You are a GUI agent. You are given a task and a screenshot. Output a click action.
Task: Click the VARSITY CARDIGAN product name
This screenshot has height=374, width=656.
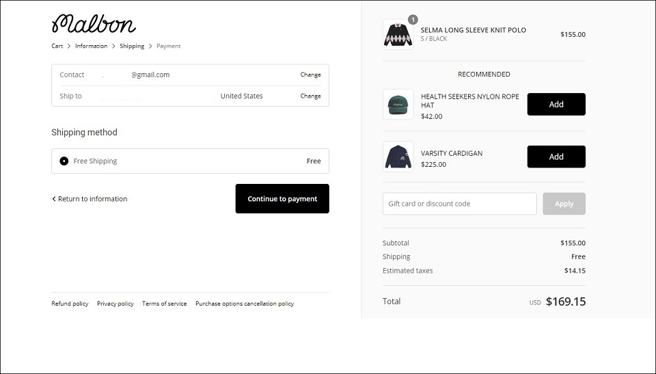click(x=452, y=153)
